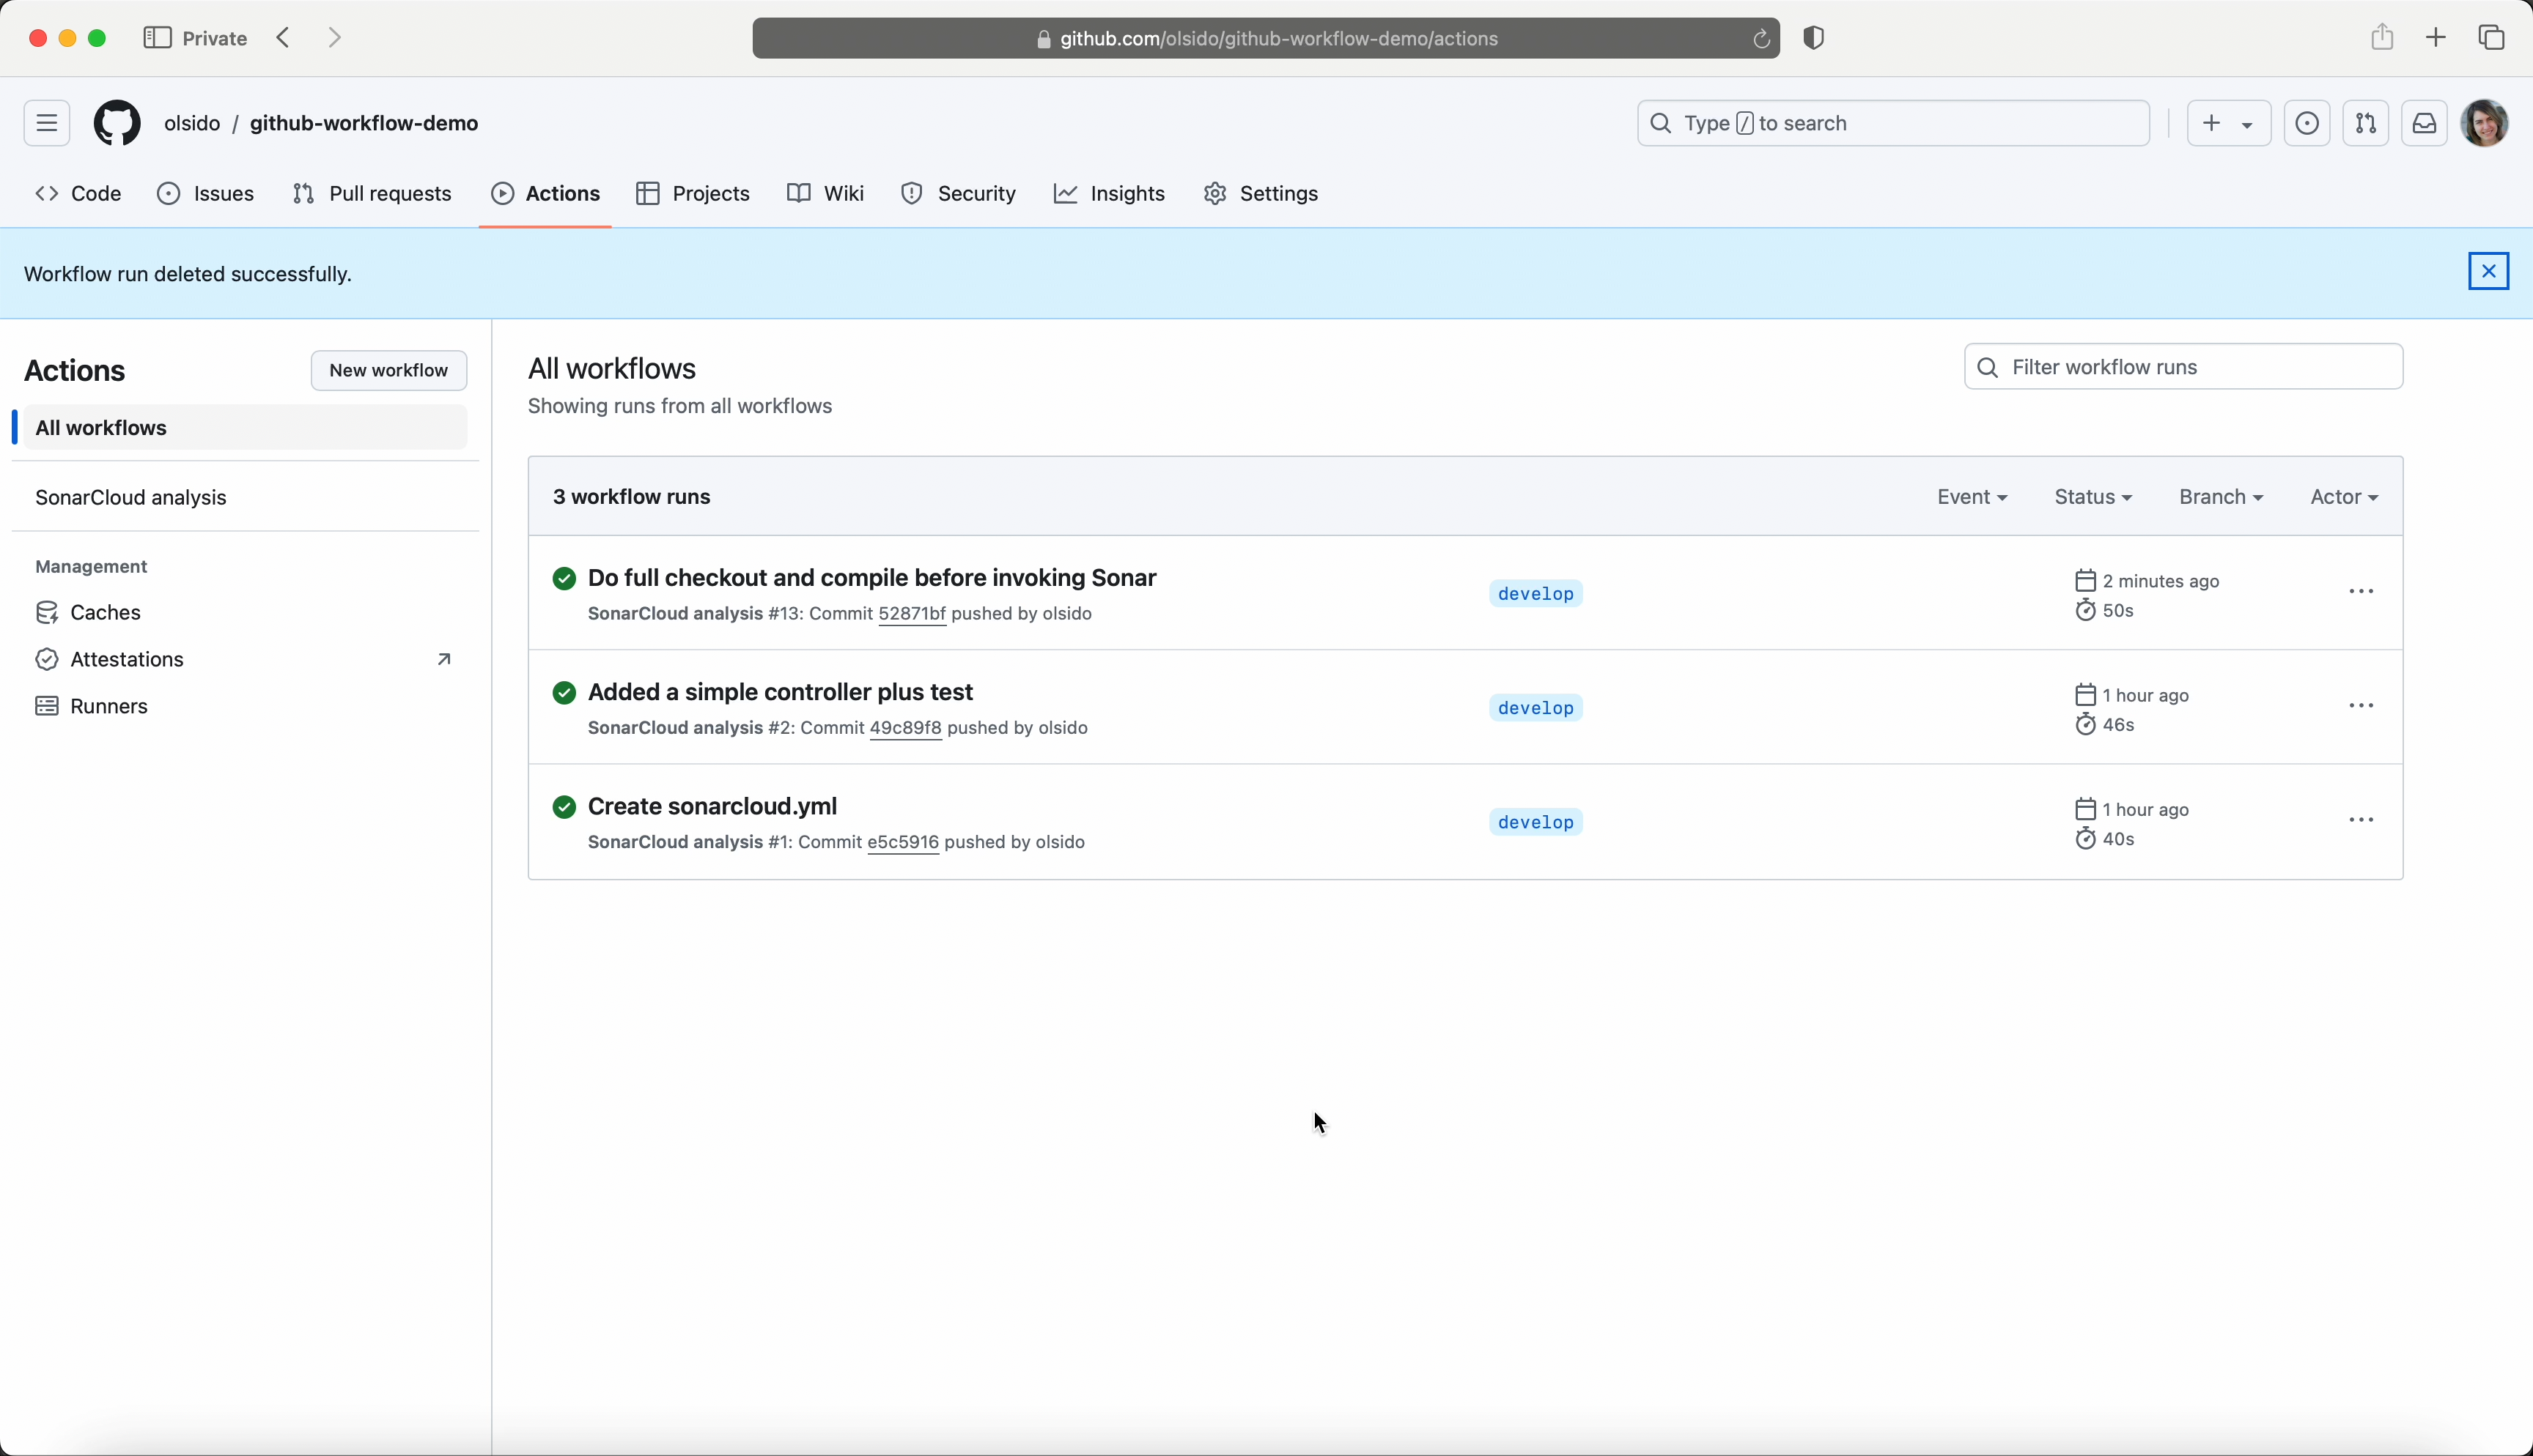Open the notifications inbox icon
Screen dimensions: 2533x1456
click(2425, 123)
